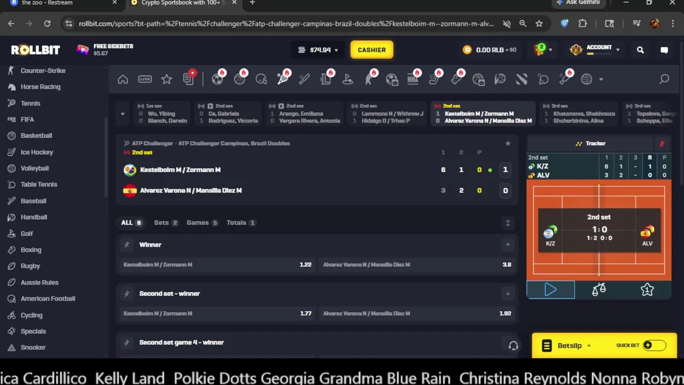Viewport: 684px width, 385px height.
Task: Favorite the Kestelboim / Zormann match star
Action: (x=508, y=143)
